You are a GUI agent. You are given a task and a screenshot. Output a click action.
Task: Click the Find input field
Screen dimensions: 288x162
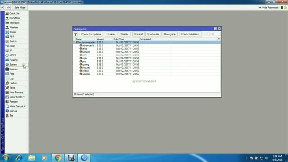(x=214, y=34)
